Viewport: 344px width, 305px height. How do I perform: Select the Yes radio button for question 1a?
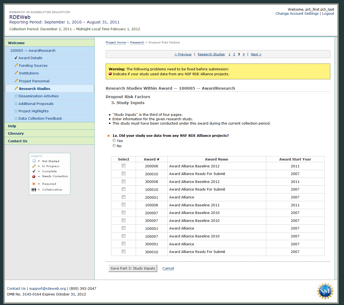tap(114, 141)
